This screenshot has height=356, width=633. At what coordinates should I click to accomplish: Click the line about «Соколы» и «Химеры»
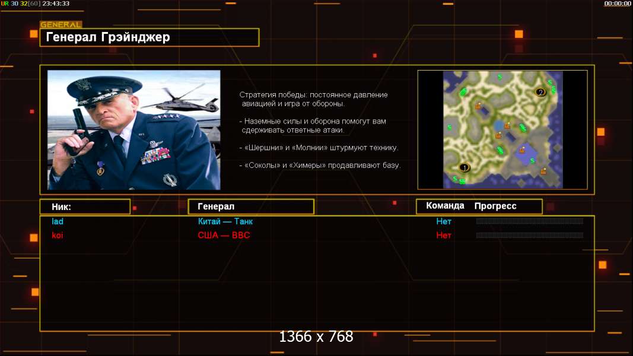[320, 165]
